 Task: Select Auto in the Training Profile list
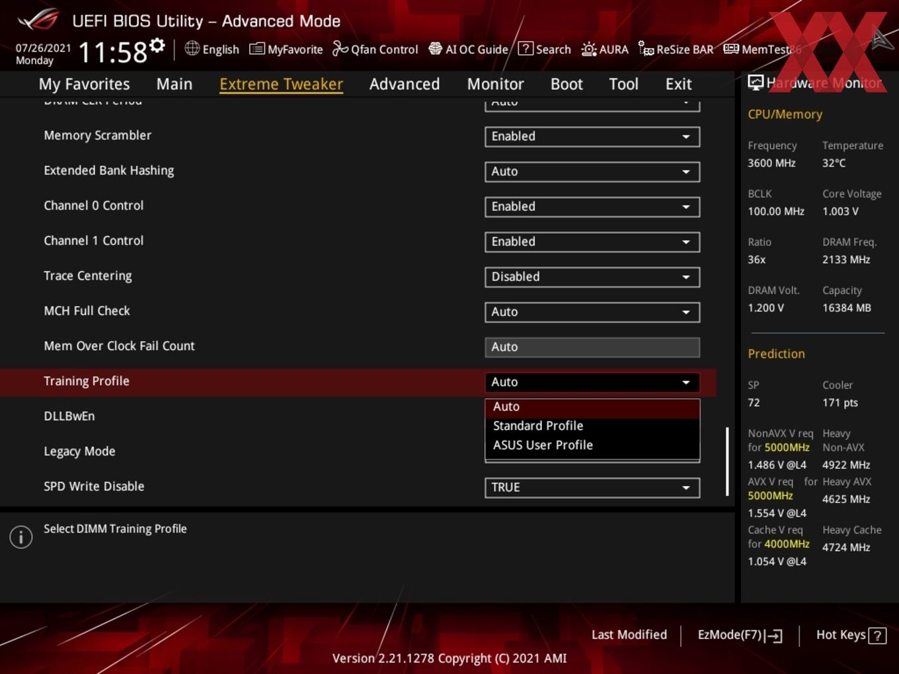(592, 407)
